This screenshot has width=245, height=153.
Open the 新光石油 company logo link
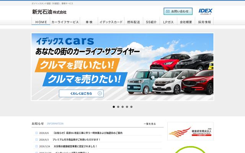(x=49, y=12)
